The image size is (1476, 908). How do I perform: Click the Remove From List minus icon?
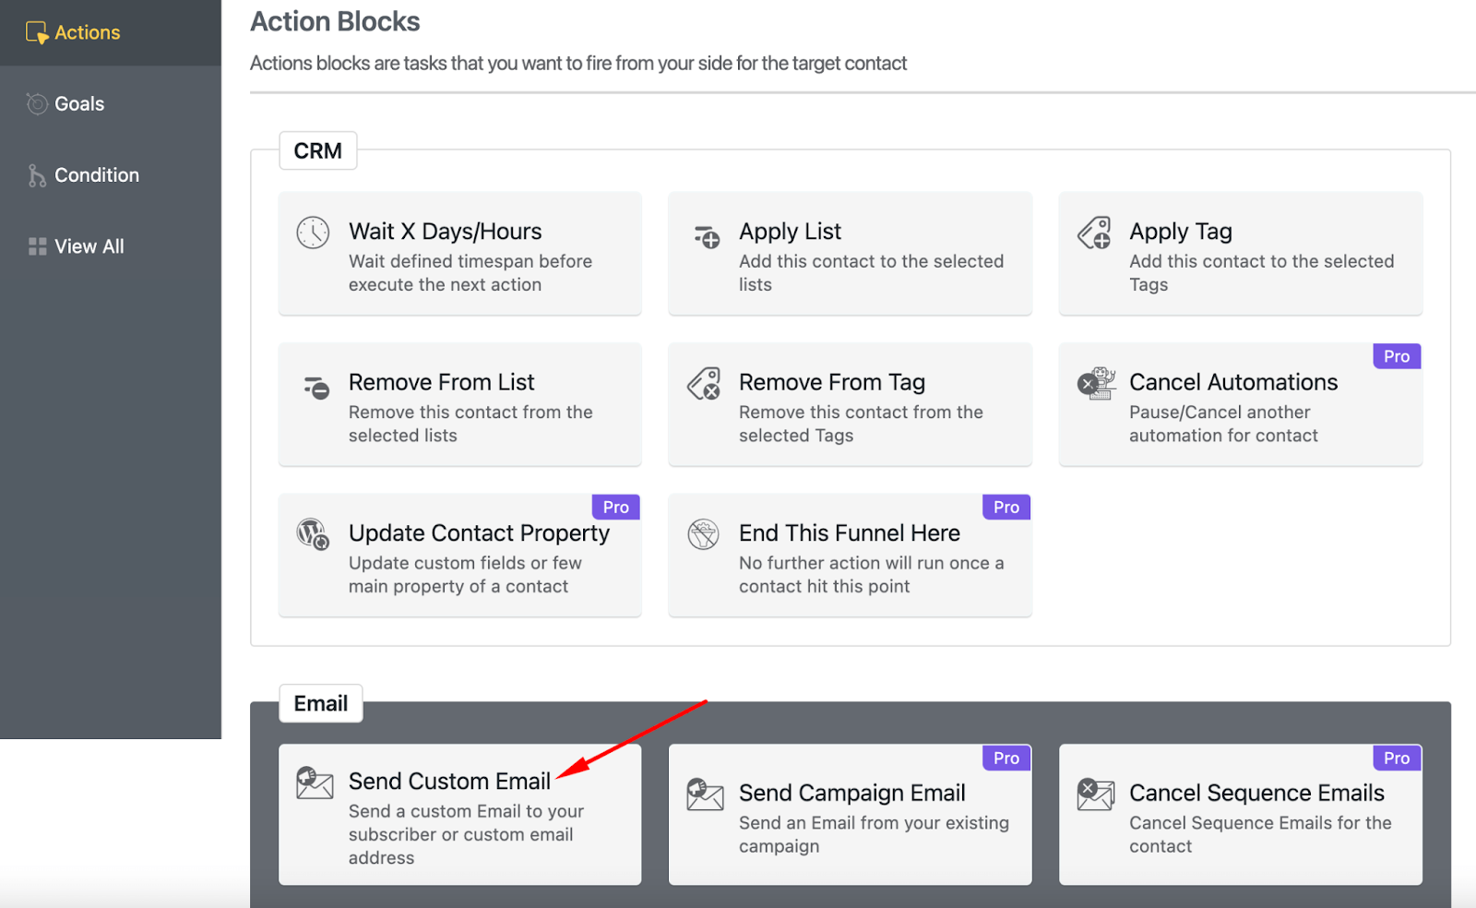tap(316, 388)
